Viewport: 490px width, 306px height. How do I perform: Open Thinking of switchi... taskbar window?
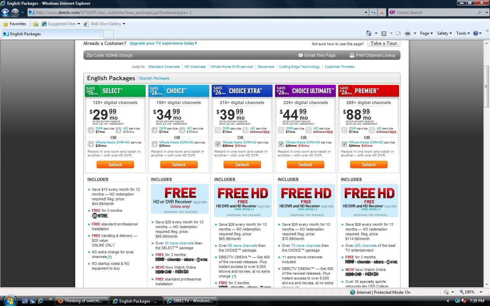[x=82, y=301]
